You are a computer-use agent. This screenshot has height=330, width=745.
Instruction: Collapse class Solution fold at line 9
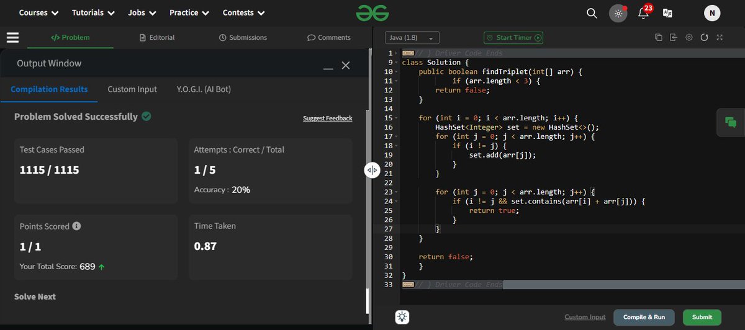(396, 63)
